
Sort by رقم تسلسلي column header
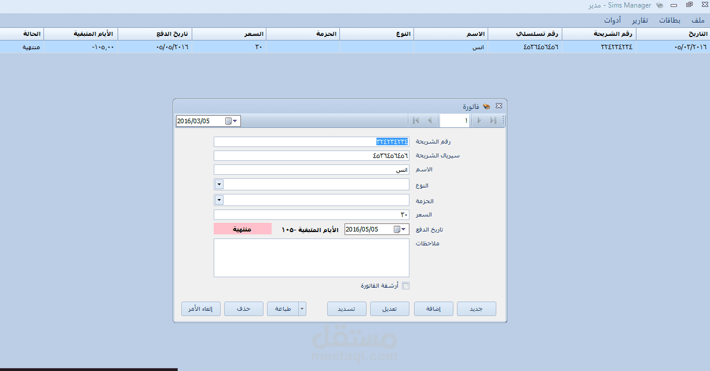[x=525, y=34]
